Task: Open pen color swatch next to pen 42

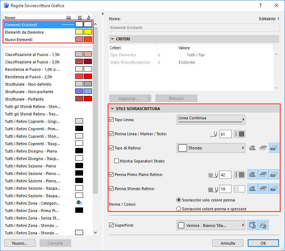Action: pyautogui.click(x=239, y=175)
